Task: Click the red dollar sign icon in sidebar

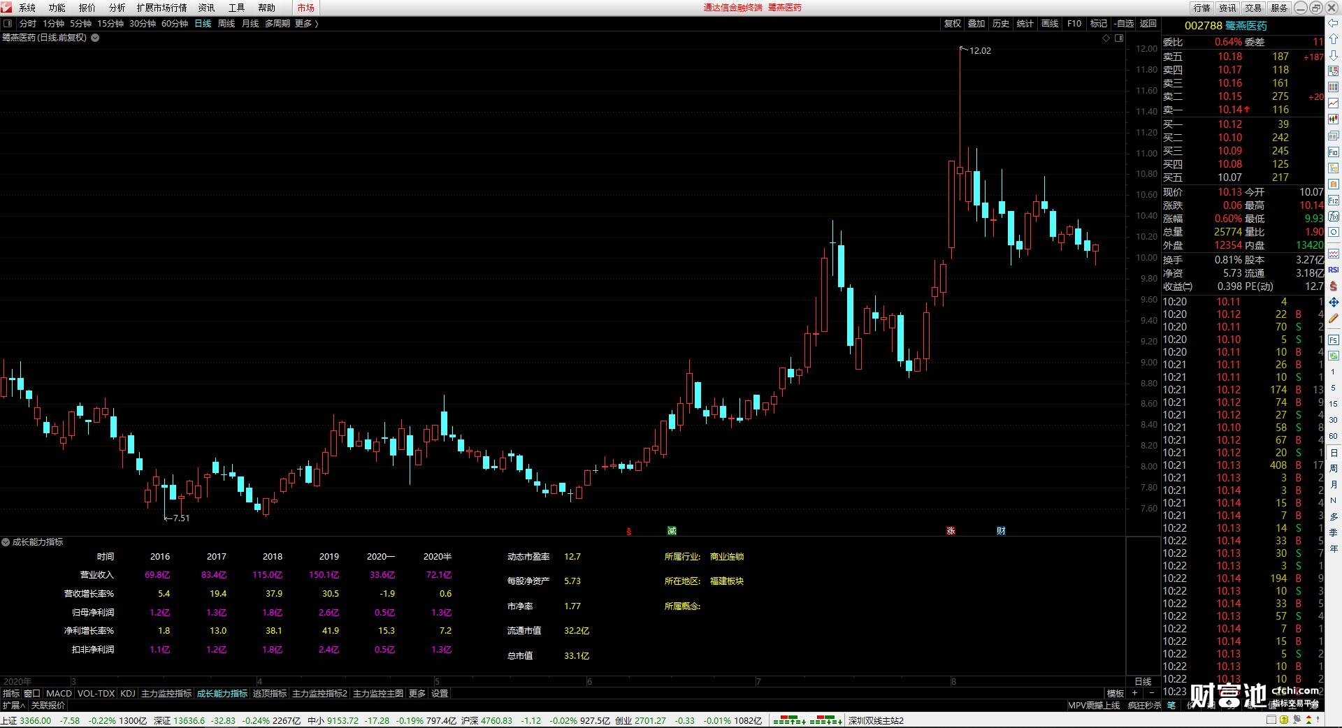Action: tap(1333, 286)
